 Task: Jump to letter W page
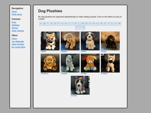(x=119, y=24)
